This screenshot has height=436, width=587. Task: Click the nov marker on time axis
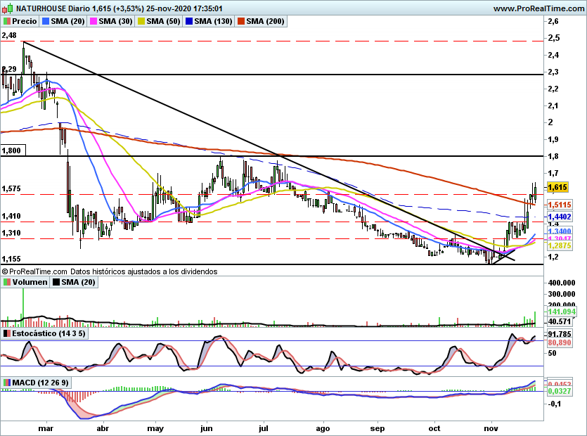tap(491, 428)
